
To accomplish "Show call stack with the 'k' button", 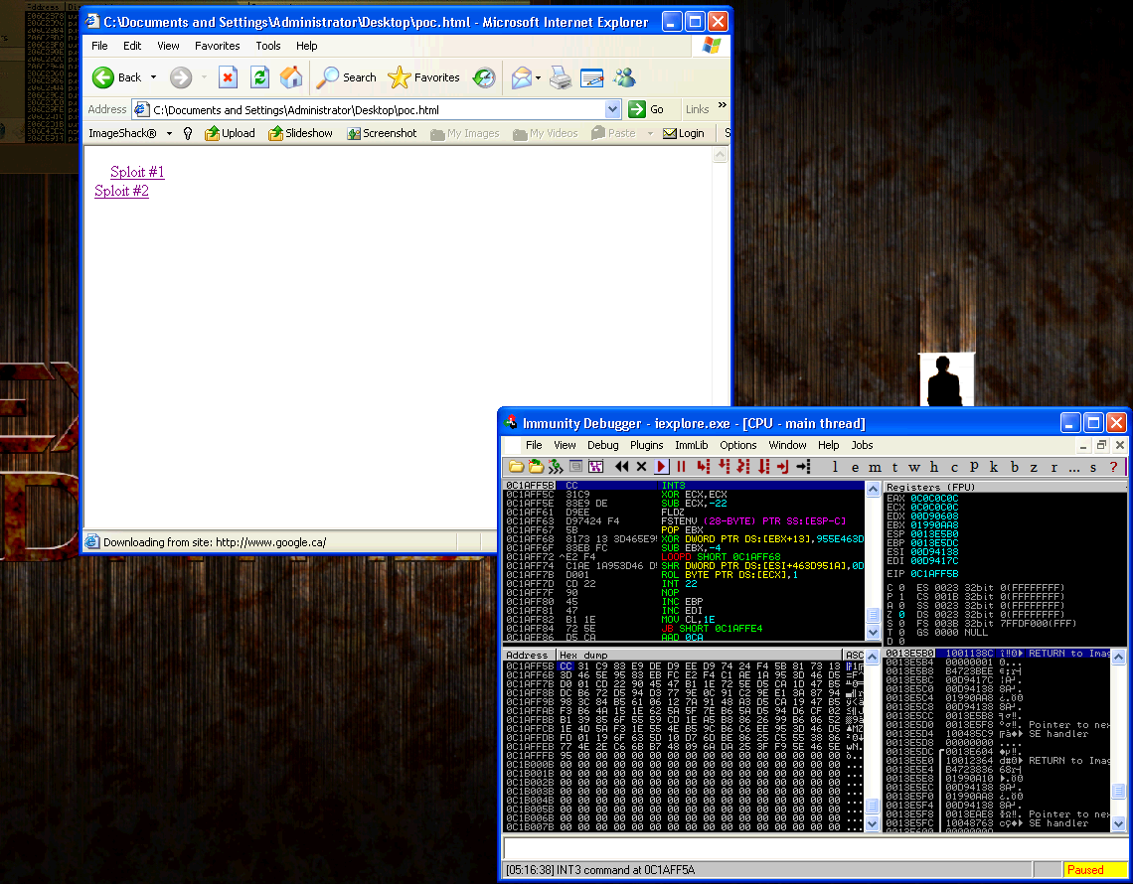I will tap(994, 467).
